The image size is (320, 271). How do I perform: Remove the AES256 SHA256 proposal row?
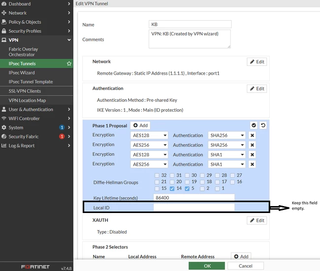click(x=252, y=145)
